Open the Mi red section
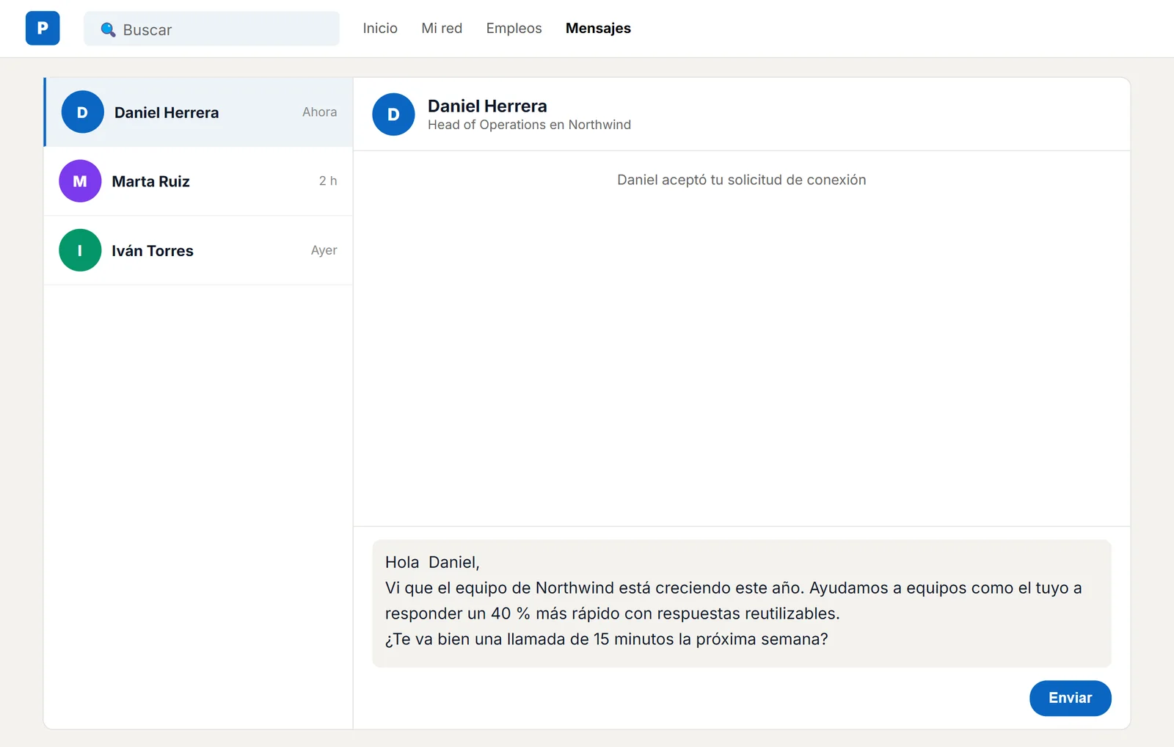The width and height of the screenshot is (1174, 747). coord(442,29)
